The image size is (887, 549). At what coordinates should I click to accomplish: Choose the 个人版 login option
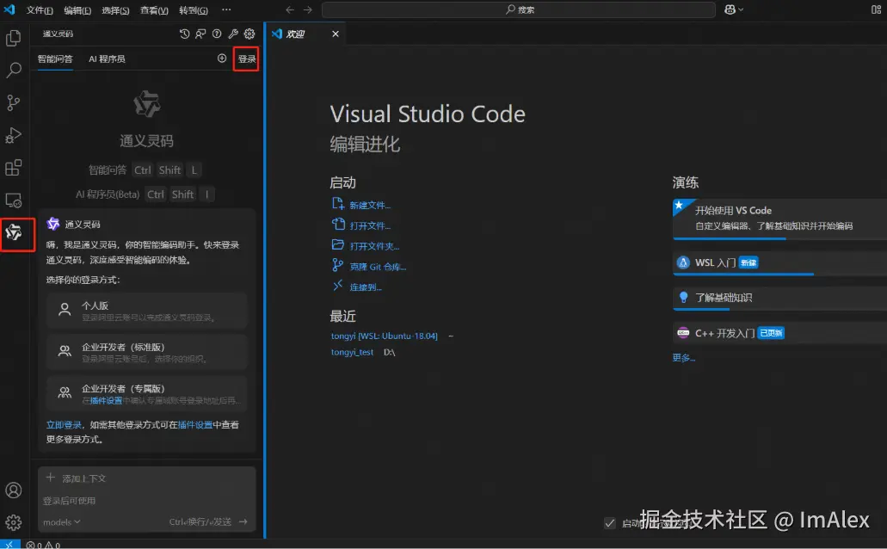146,311
